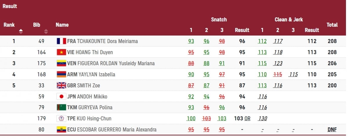Click the Vietnam flag icon
Viewport: 348px width, 139px height.
click(61, 52)
